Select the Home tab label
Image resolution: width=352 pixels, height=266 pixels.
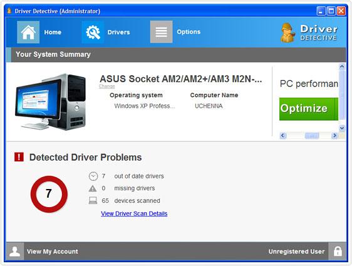[x=53, y=33]
